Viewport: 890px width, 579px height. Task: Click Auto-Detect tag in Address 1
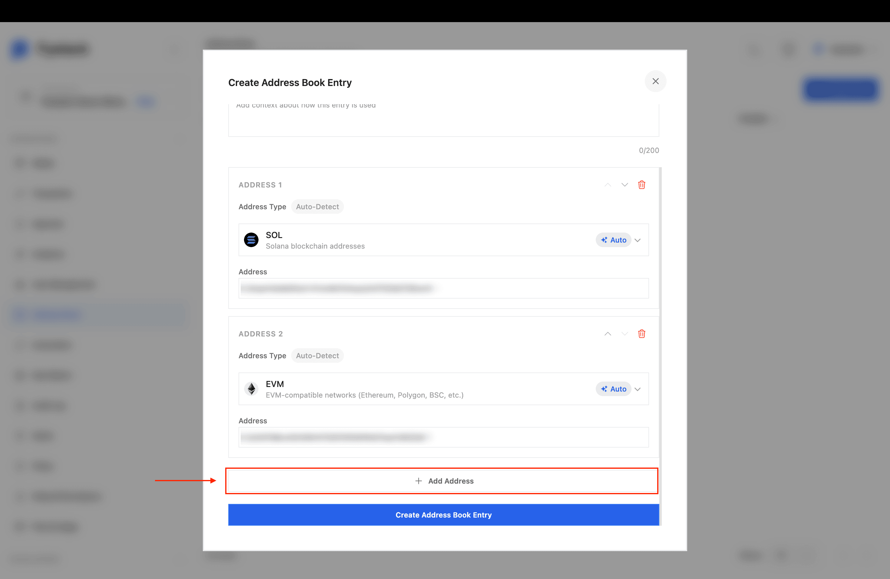point(317,207)
